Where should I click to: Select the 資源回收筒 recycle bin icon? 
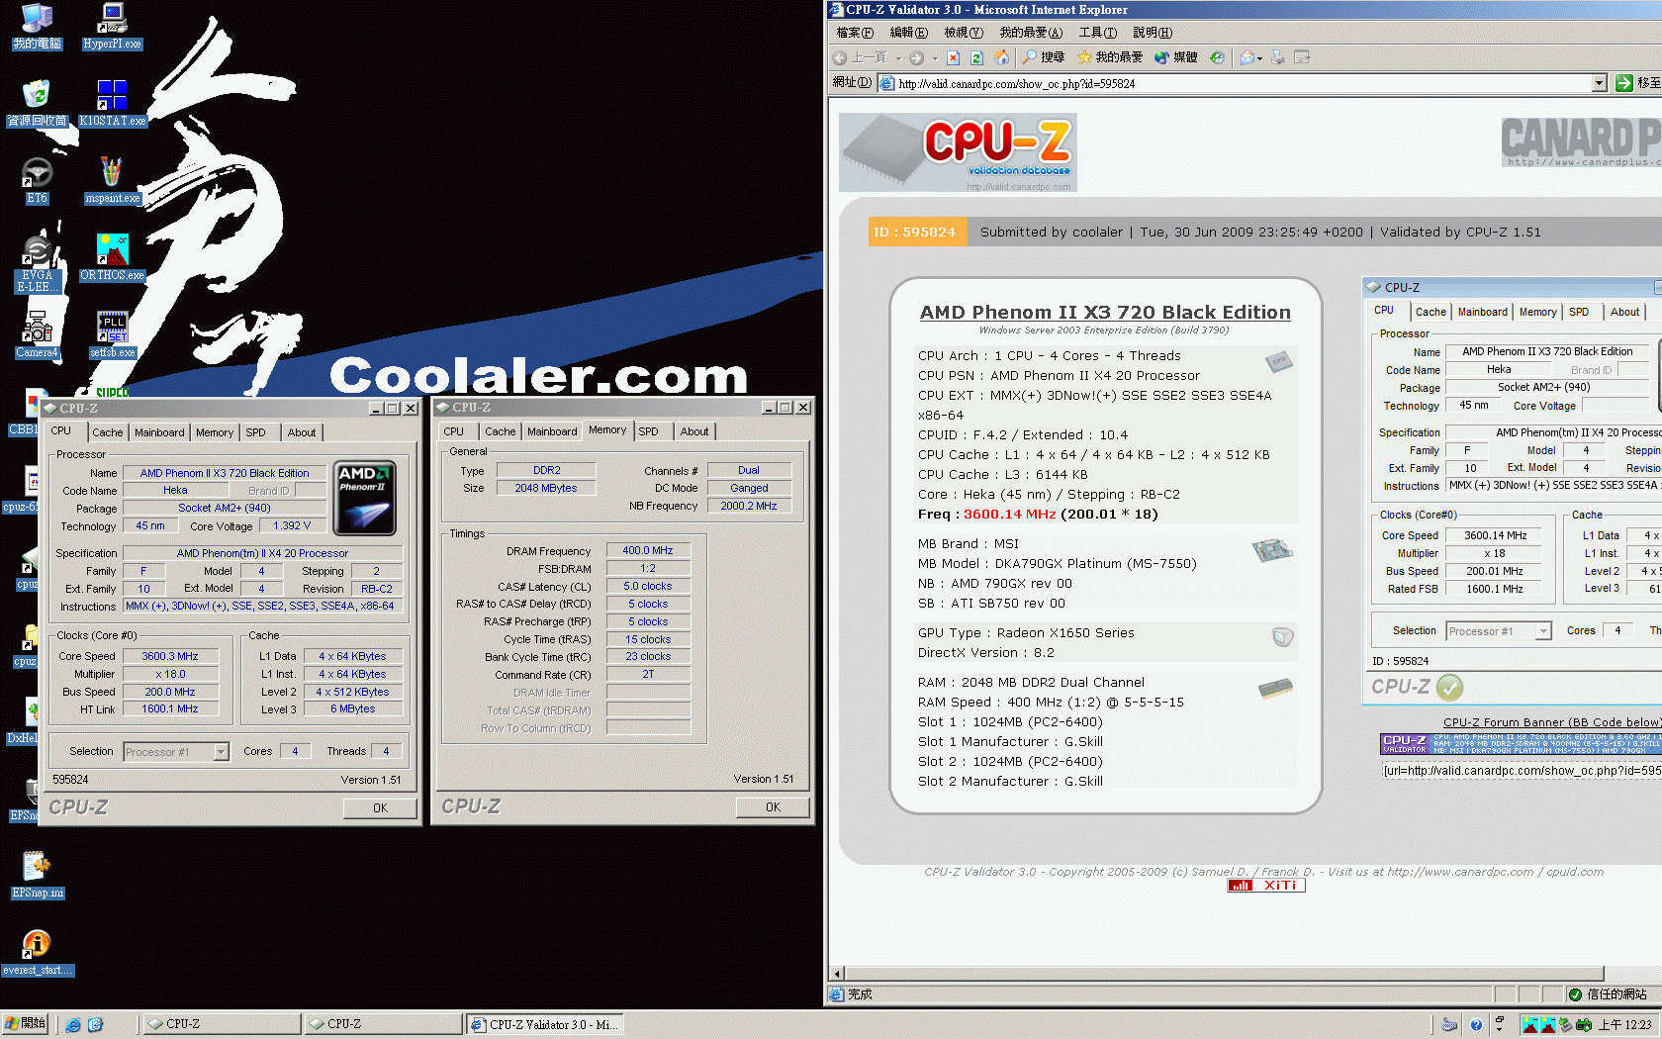pyautogui.click(x=37, y=103)
